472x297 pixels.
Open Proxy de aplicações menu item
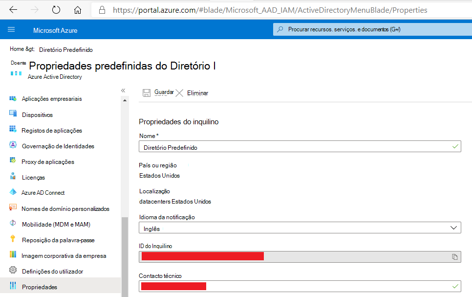pyautogui.click(x=48, y=162)
